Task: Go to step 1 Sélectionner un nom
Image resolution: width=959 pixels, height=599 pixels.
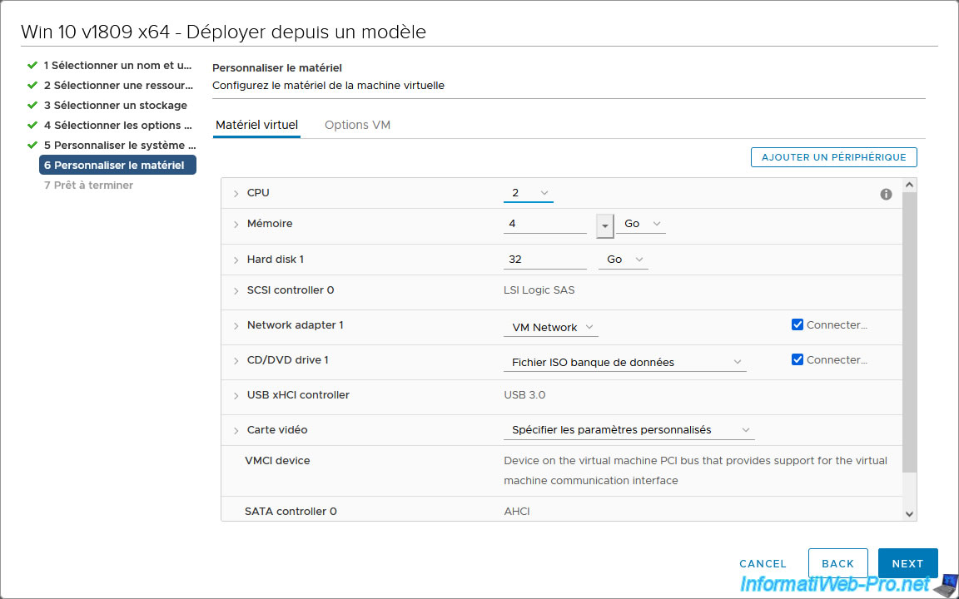Action: click(x=117, y=66)
